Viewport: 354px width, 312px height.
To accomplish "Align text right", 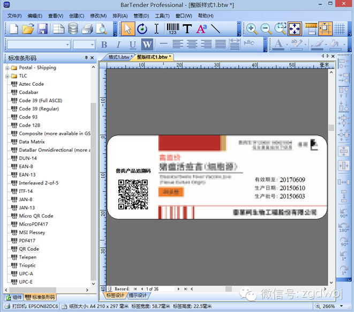I will (206, 44).
